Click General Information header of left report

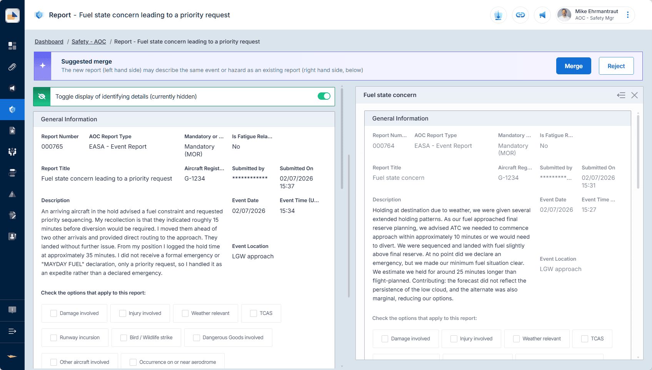(184, 119)
